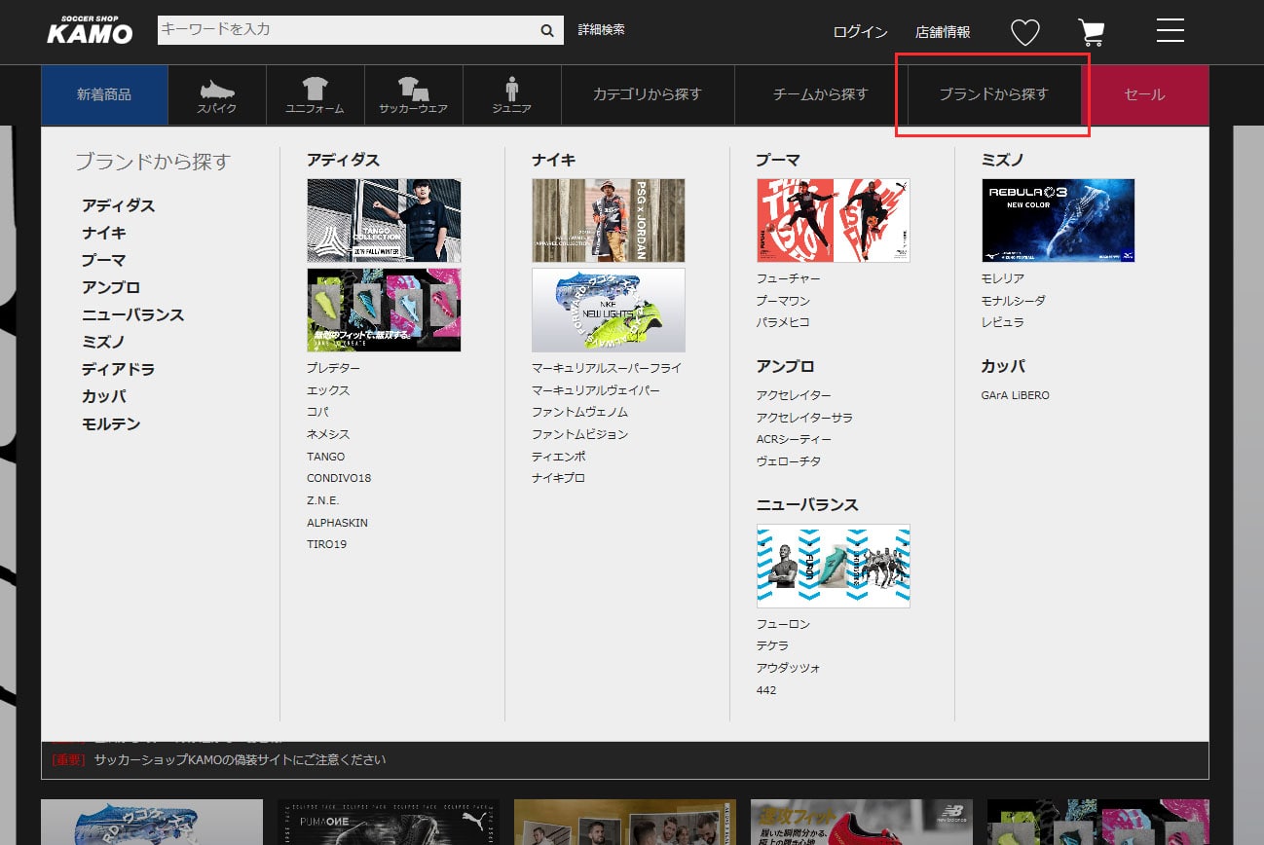Open the セール tab
This screenshot has height=845, width=1264.
click(1144, 94)
